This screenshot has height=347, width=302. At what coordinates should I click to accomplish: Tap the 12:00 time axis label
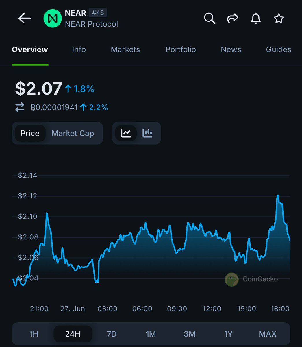tap(212, 309)
